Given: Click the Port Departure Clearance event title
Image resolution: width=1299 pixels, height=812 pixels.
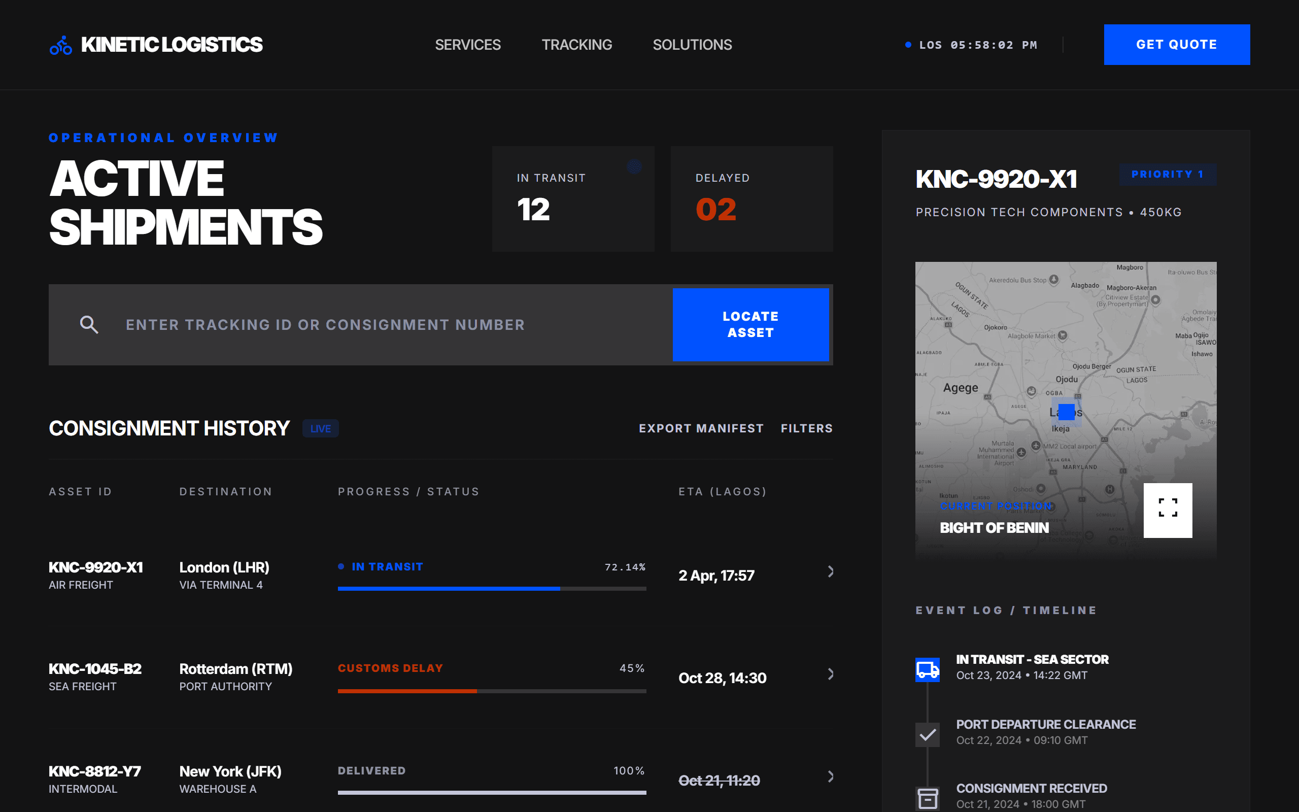Looking at the screenshot, I should [1046, 725].
